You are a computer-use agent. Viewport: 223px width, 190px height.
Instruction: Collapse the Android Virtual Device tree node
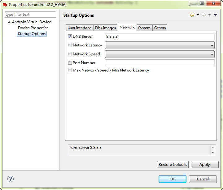[x=9, y=22]
